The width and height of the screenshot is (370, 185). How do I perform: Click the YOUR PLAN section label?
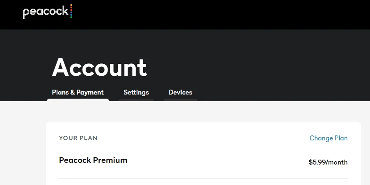point(78,138)
